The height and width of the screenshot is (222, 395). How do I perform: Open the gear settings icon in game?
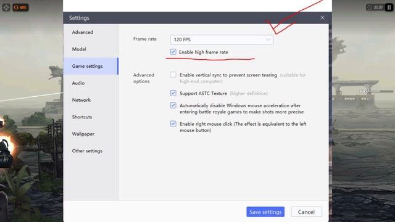pos(6,7)
